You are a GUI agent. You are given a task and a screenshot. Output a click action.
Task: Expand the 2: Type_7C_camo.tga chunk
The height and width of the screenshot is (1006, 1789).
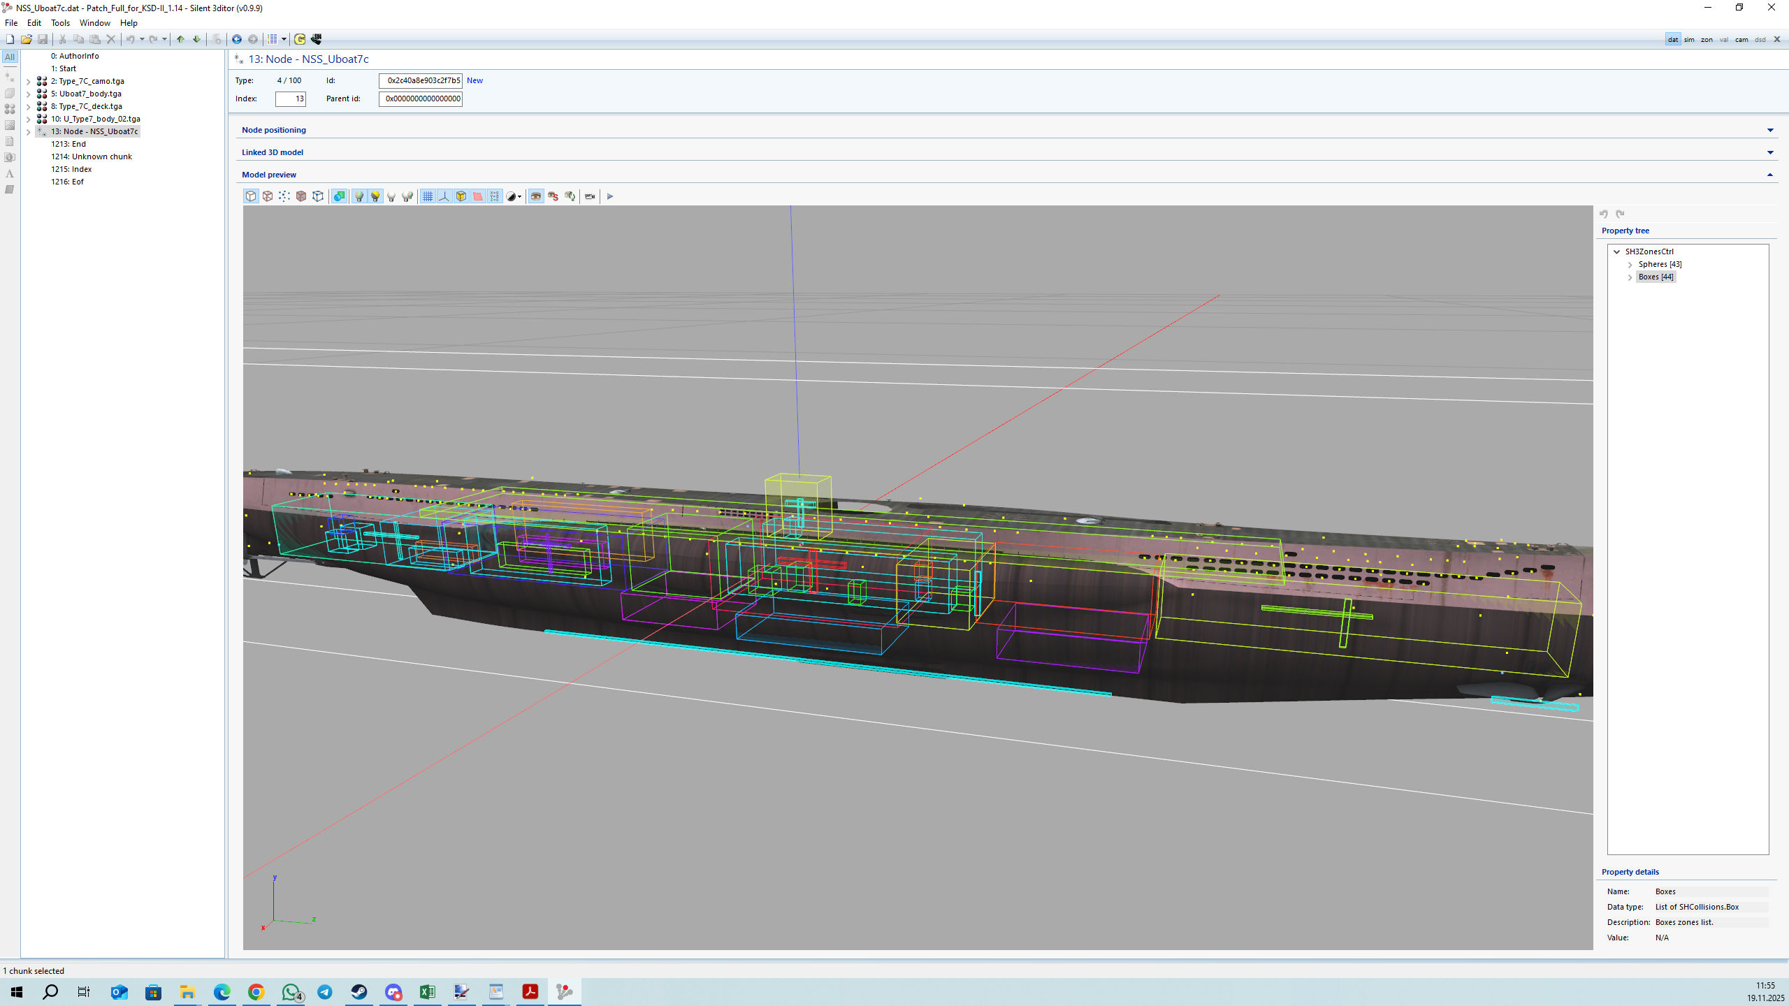(x=29, y=82)
